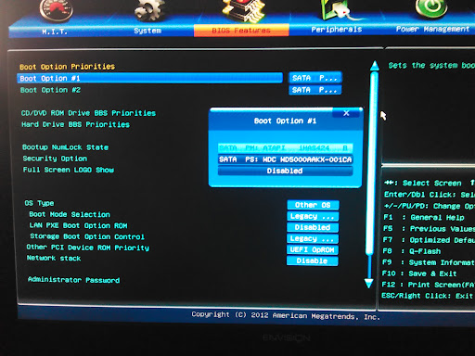Click the vertical scrollbar track

tap(371, 164)
